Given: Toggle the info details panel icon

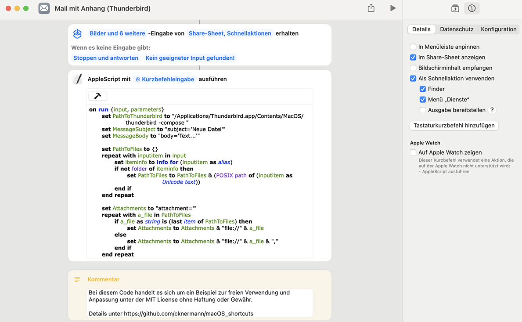Looking at the screenshot, I should 472,8.
